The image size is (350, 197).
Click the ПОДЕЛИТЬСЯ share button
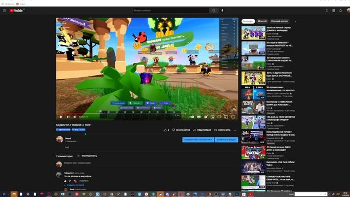202,130
